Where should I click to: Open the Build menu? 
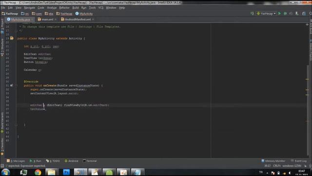76,8
